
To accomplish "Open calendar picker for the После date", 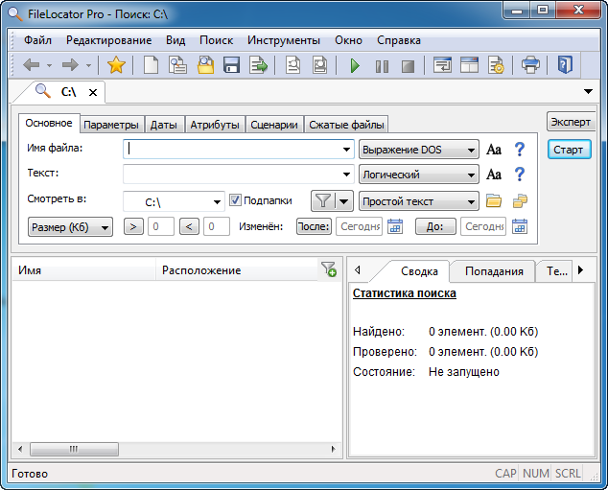I will pyautogui.click(x=394, y=226).
